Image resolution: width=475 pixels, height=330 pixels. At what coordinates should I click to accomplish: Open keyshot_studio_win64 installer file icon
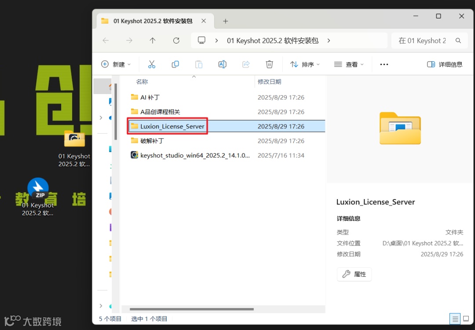coord(134,155)
